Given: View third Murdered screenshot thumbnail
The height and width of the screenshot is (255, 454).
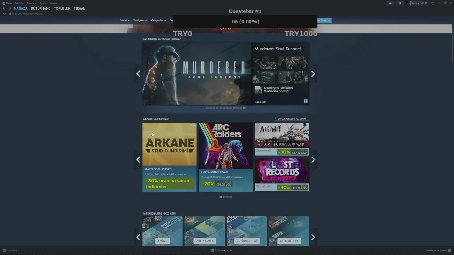Looking at the screenshot, I should (265, 77).
